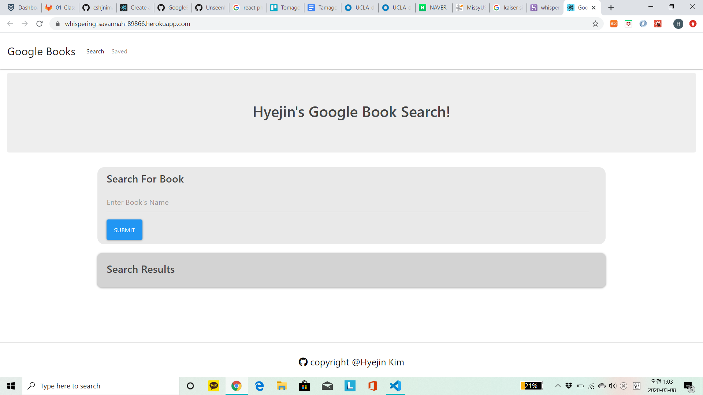The width and height of the screenshot is (703, 395).
Task: Click the browser back arrow
Action: (x=10, y=24)
